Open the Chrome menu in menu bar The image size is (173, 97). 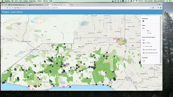[7, 1]
